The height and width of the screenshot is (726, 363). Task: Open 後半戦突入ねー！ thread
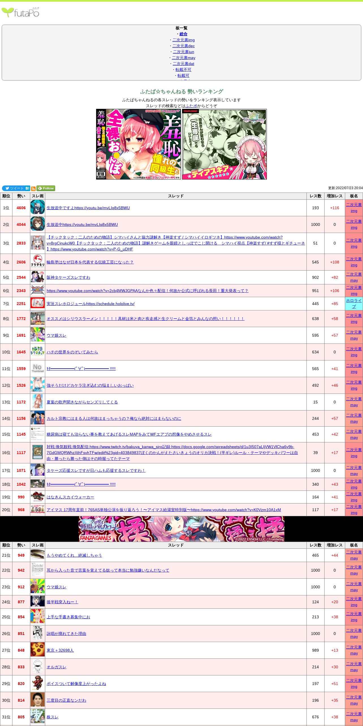coord(62,602)
